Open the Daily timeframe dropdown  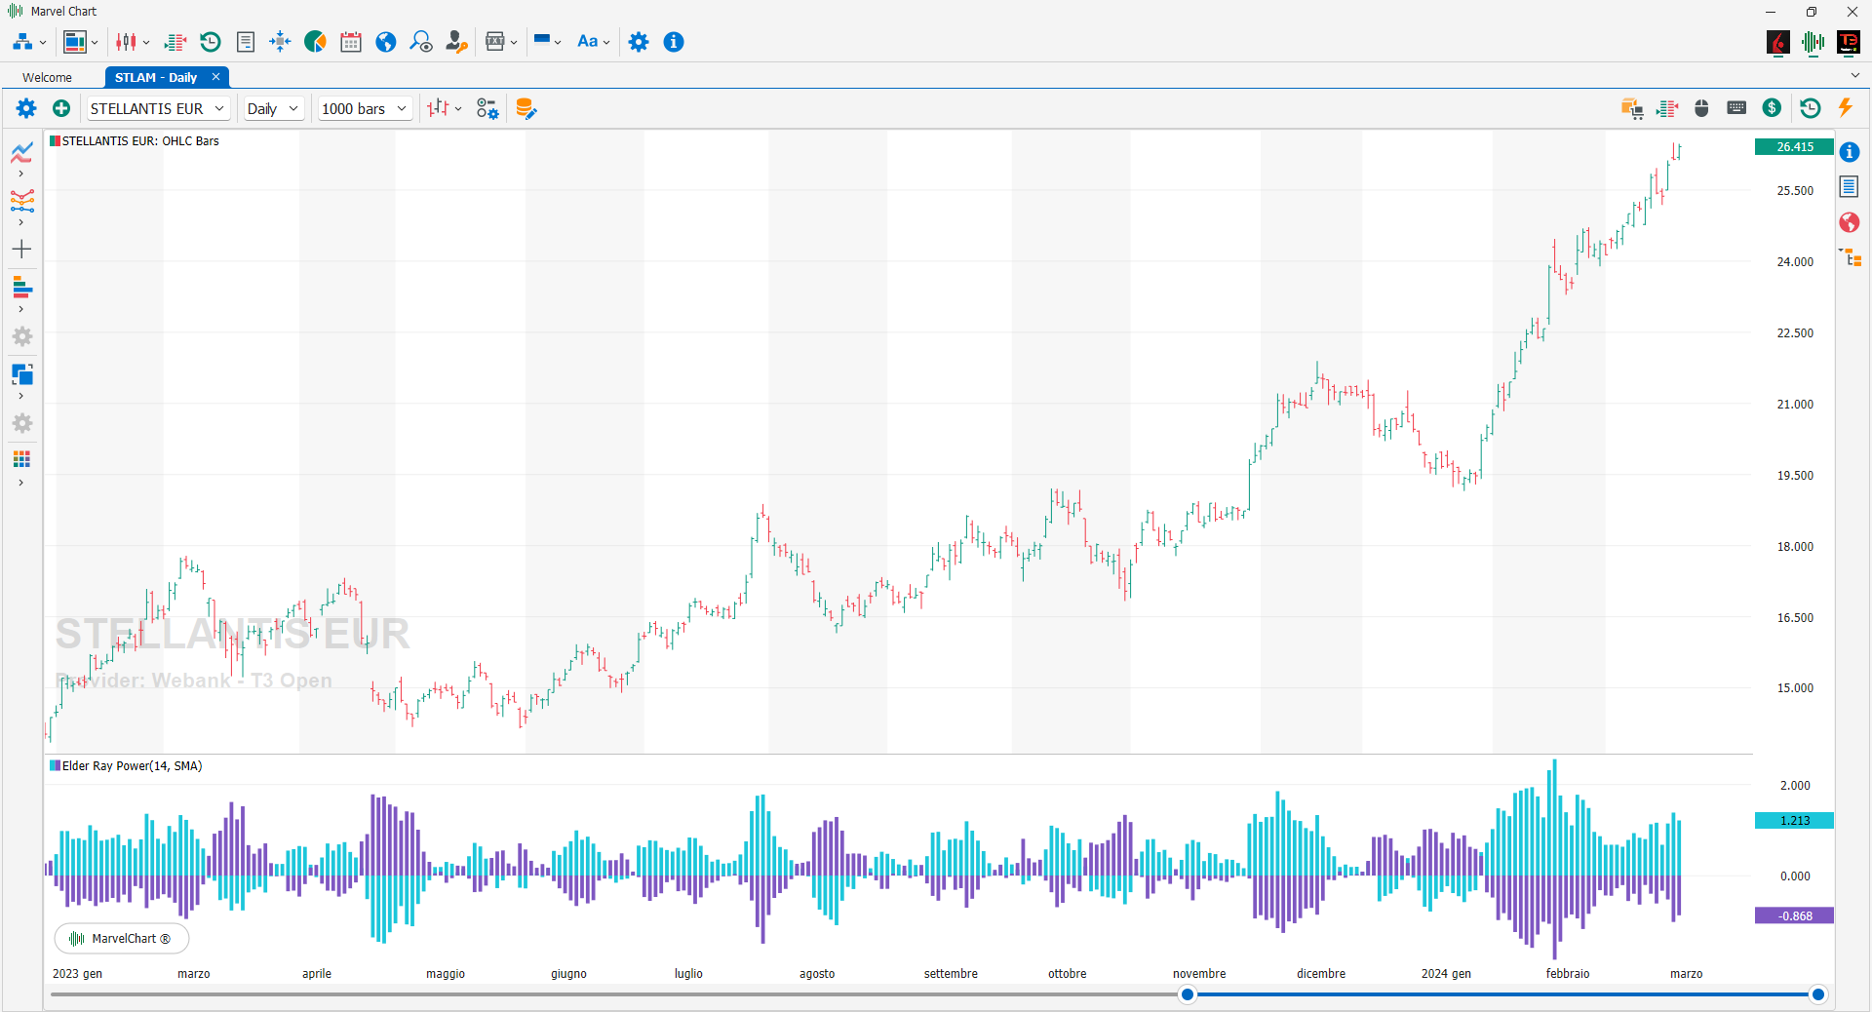273,108
